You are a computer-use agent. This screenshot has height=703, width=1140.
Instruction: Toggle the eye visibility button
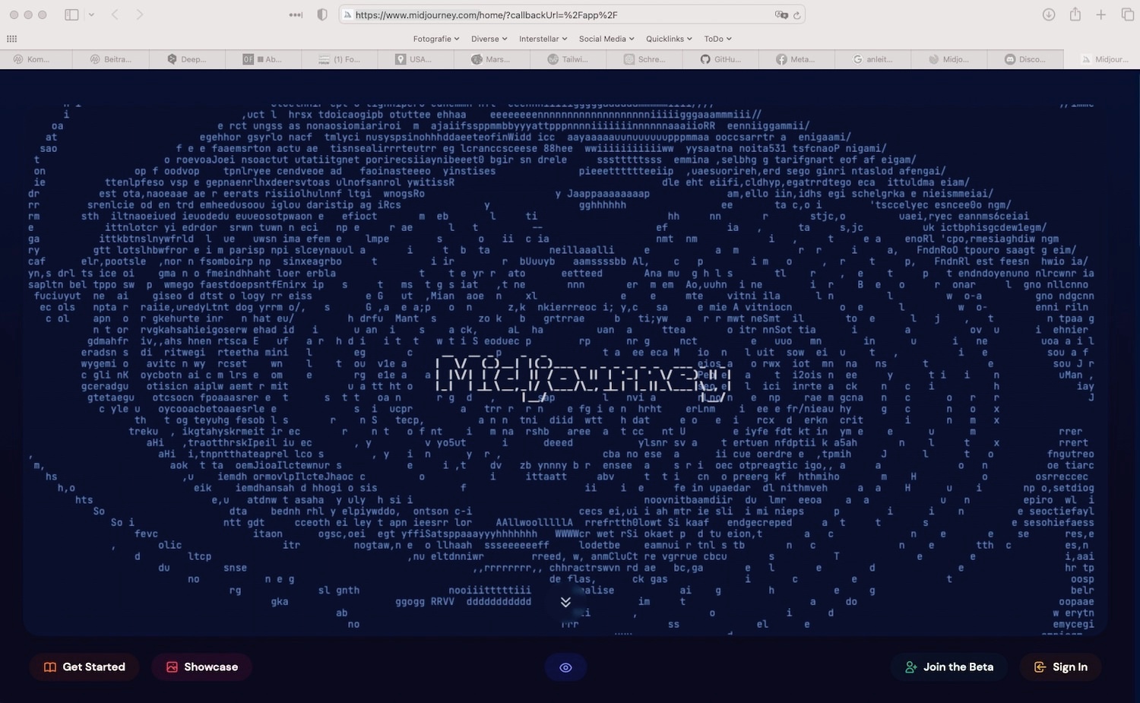click(565, 667)
